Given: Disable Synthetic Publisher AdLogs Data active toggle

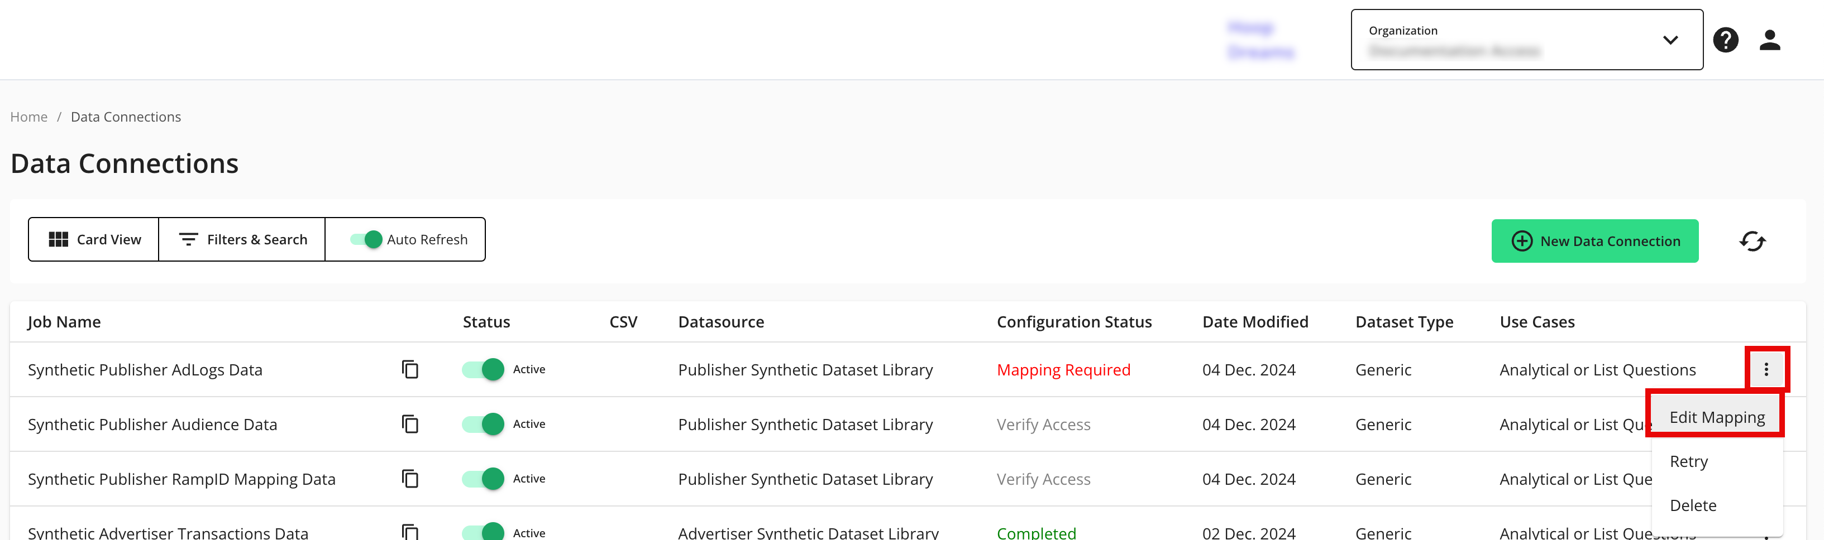Looking at the screenshot, I should click(x=484, y=369).
